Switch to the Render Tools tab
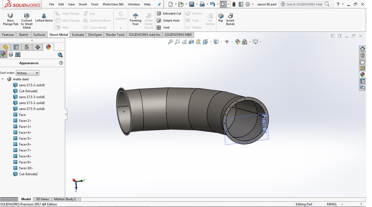Viewport: 372px width, 207px height. click(115, 35)
